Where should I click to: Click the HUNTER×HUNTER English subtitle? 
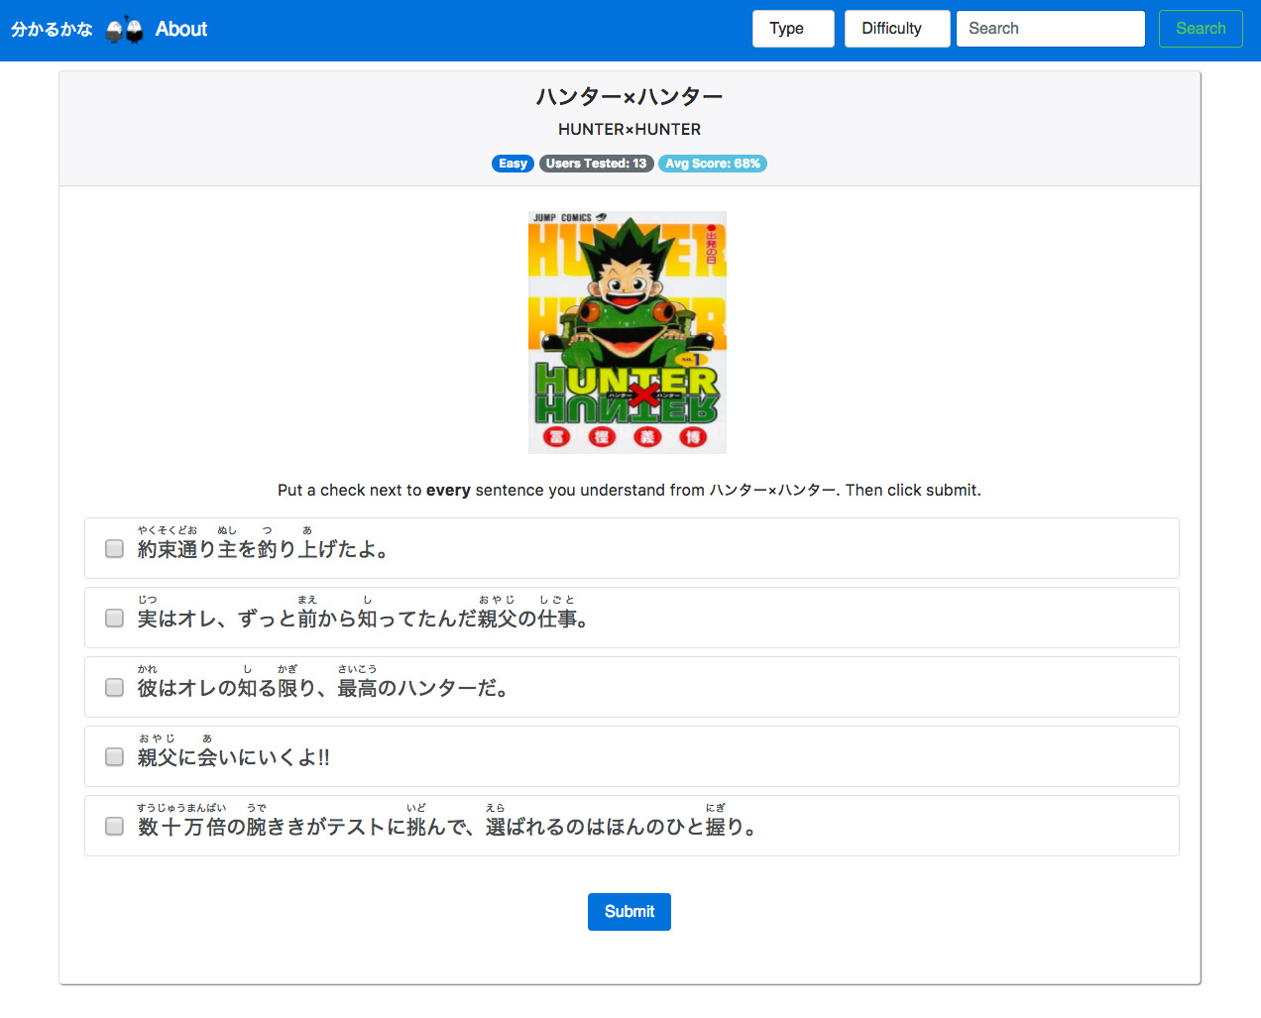(x=630, y=129)
